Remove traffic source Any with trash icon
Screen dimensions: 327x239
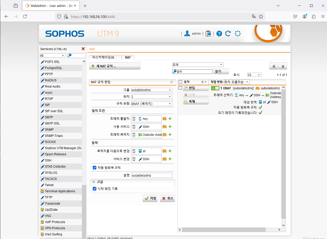(x=134, y=119)
